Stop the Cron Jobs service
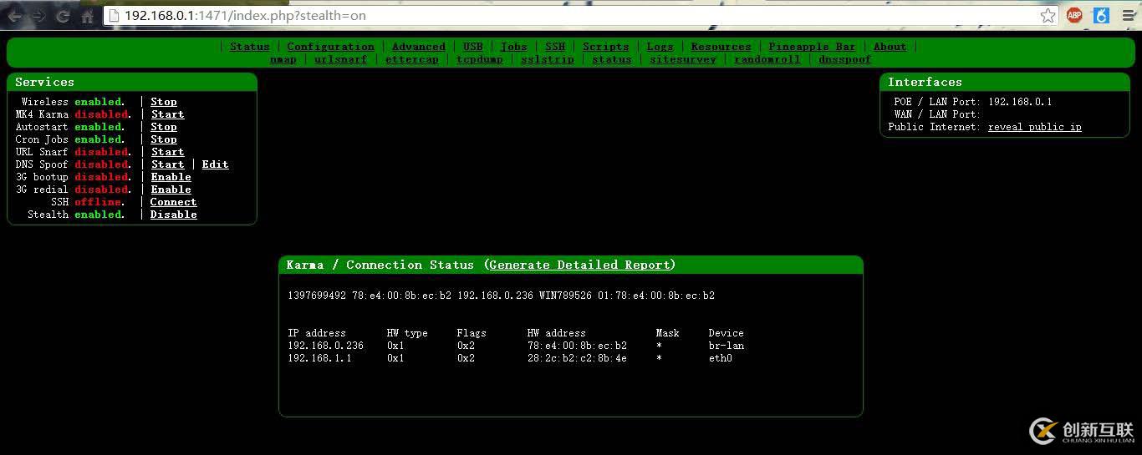1142x455 pixels. click(164, 139)
